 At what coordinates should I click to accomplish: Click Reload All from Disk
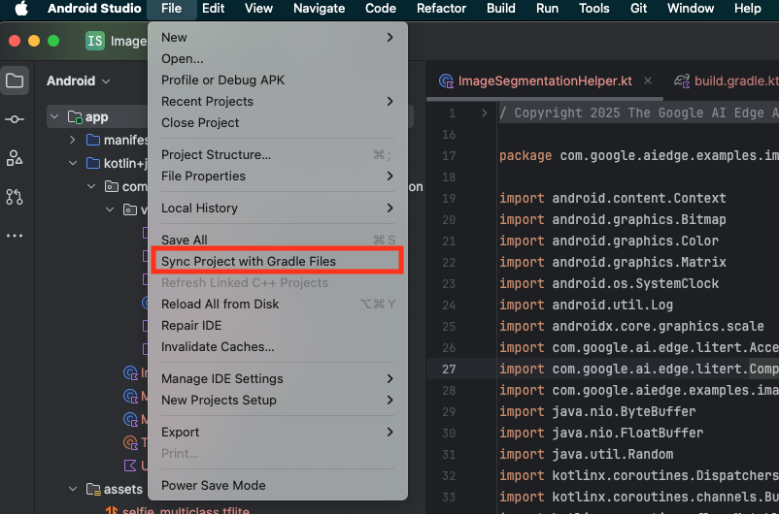pyautogui.click(x=220, y=305)
